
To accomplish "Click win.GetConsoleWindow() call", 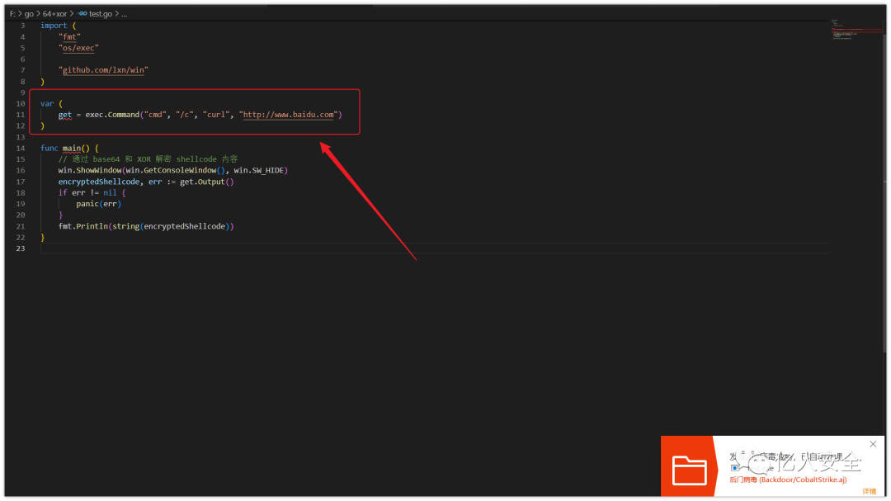I will pos(176,170).
